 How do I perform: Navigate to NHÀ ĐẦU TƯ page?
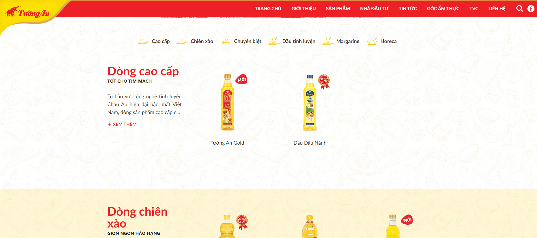point(374,8)
